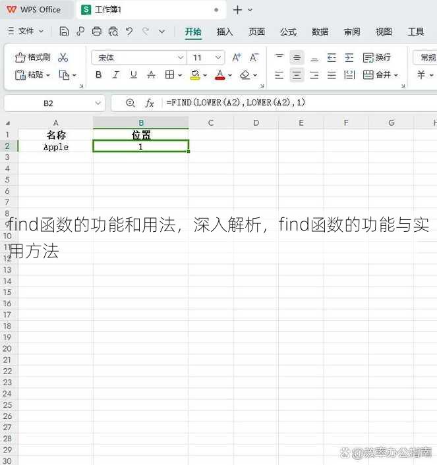Click Merge cells (合并) button
Screen dimensions: 437x465
pyautogui.click(x=376, y=74)
